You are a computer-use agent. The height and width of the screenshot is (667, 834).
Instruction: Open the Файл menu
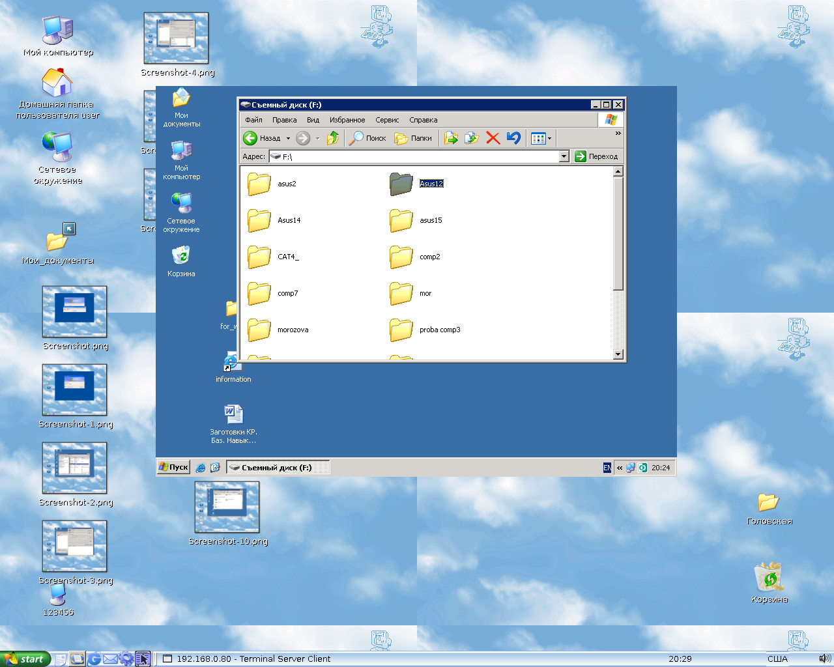(x=253, y=120)
